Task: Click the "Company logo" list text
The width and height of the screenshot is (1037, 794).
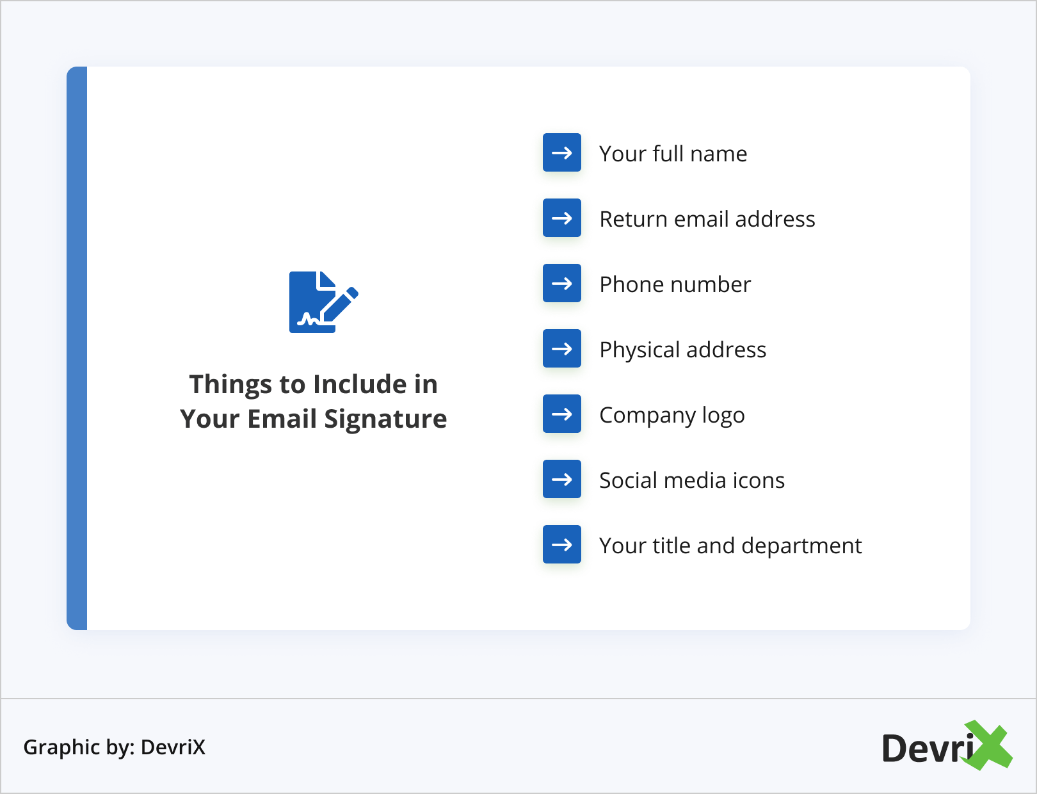Action: (x=671, y=416)
